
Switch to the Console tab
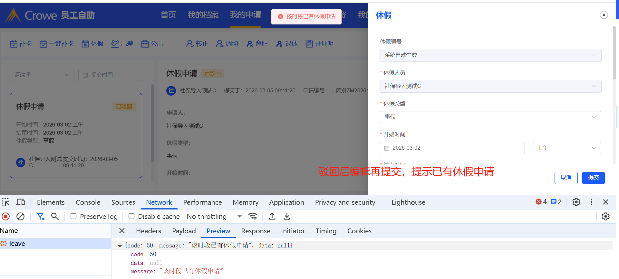88,202
